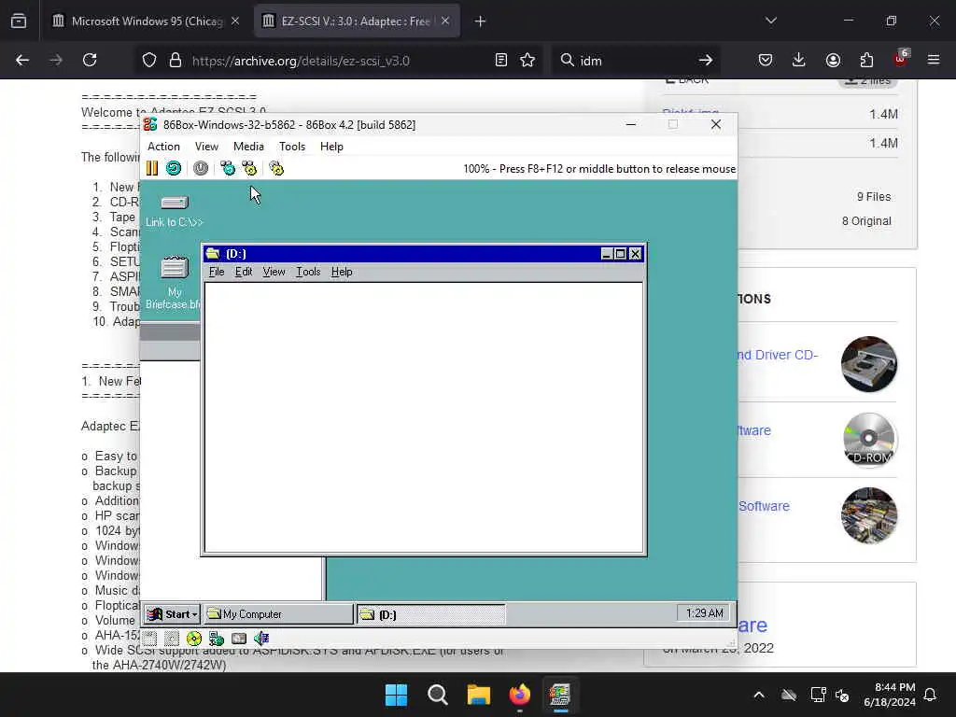Click floppy drive icon in 86Box status bar
This screenshot has height=717, width=956.
[150, 639]
